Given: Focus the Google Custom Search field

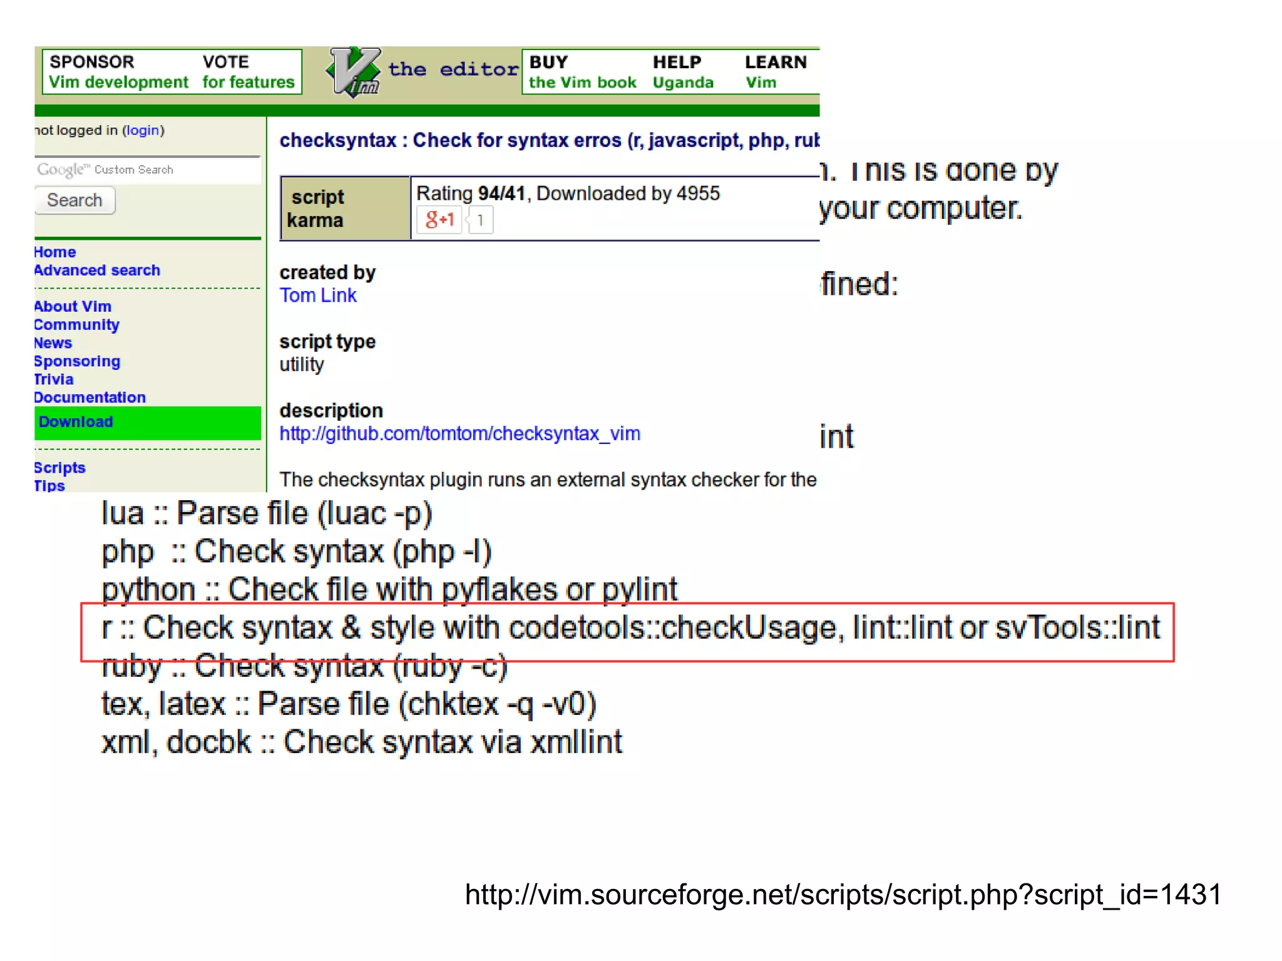Looking at the screenshot, I should tap(148, 170).
